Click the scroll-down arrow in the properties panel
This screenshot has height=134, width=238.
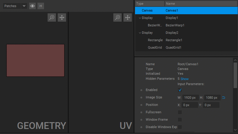pyautogui.click(x=235, y=130)
